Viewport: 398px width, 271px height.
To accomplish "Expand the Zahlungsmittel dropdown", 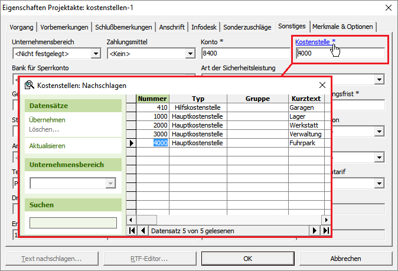I will [190, 54].
